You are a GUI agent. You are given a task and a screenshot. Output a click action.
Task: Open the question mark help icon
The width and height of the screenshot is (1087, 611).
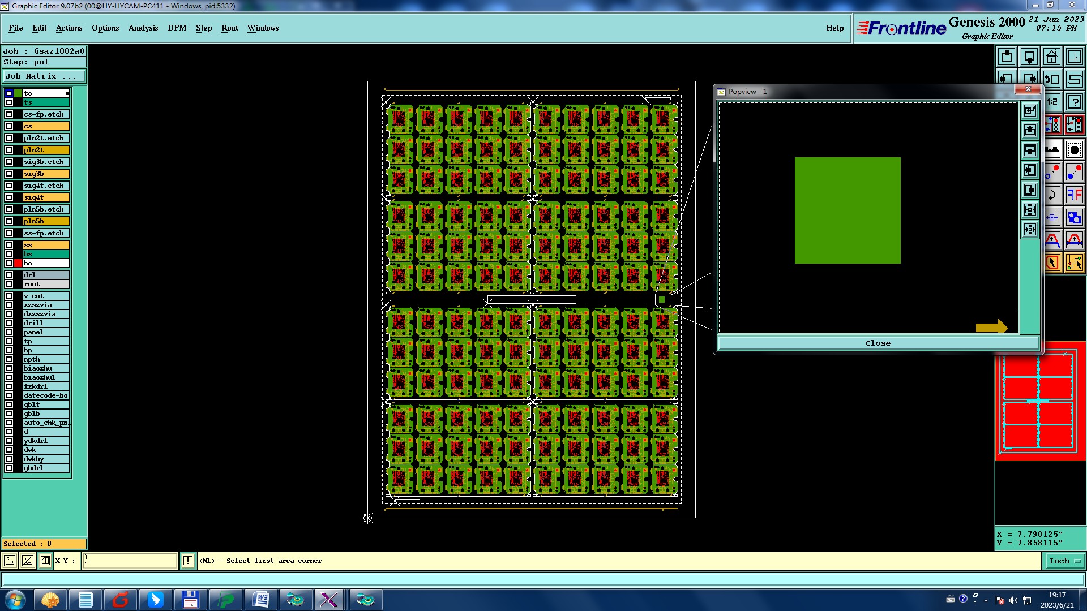(1074, 102)
